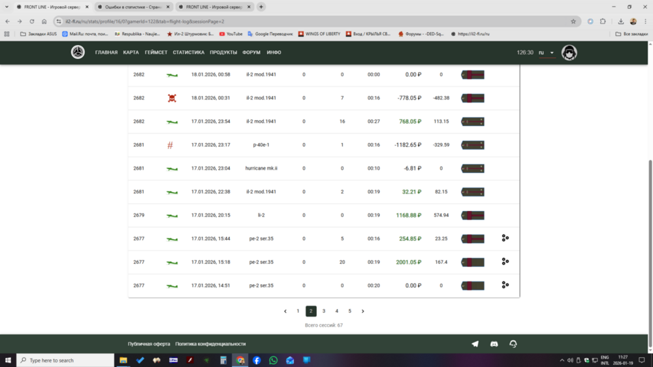This screenshot has width=653, height=367.
Task: Open WhatsApp from the taskbar
Action: [273, 360]
